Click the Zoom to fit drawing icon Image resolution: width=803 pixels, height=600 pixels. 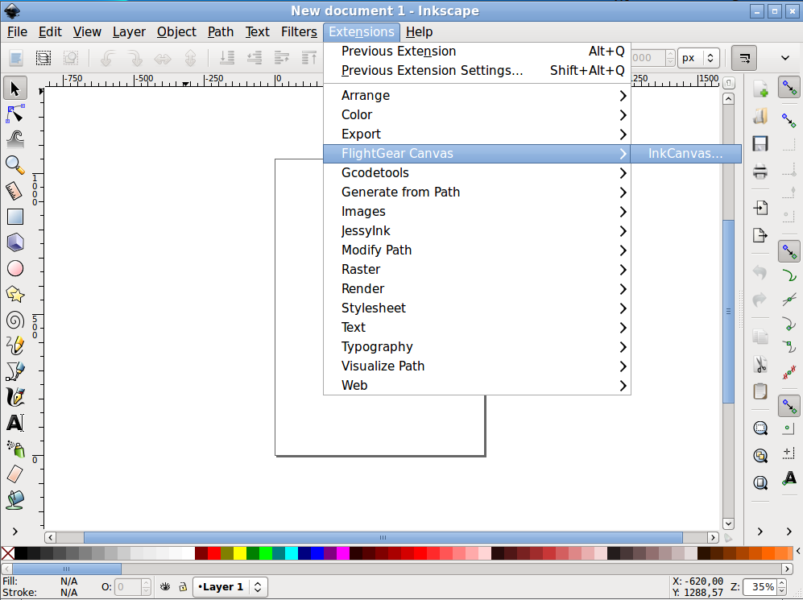[x=760, y=456]
